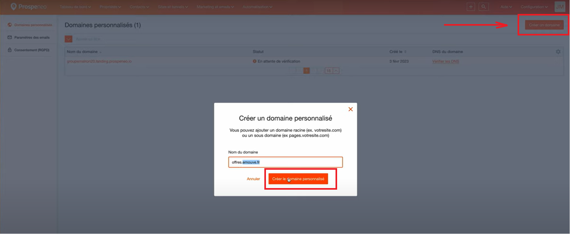Go to Paramètres des emails in the sidebar
This screenshot has width=570, height=234.
tap(29, 37)
